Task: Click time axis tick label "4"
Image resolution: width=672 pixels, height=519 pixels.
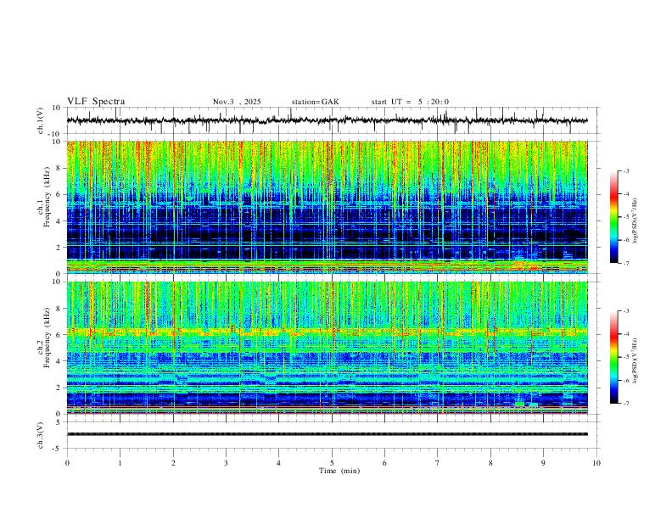Action: pos(279,463)
